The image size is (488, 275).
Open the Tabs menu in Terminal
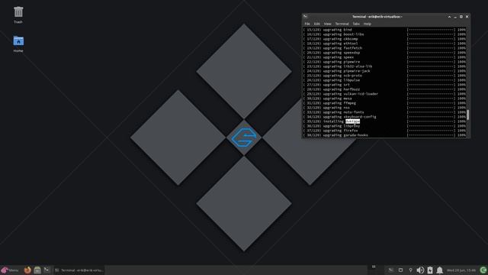pyautogui.click(x=356, y=24)
